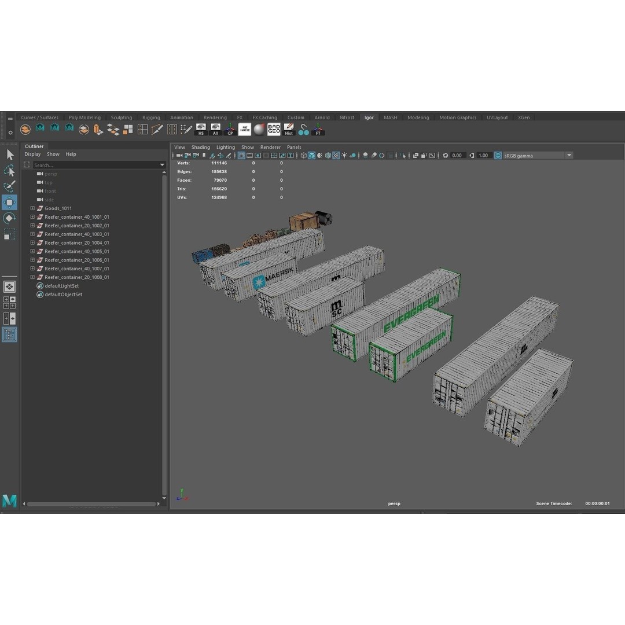This screenshot has height=625, width=625.
Task: Click the shelf settings gear icon
Action: point(10,133)
